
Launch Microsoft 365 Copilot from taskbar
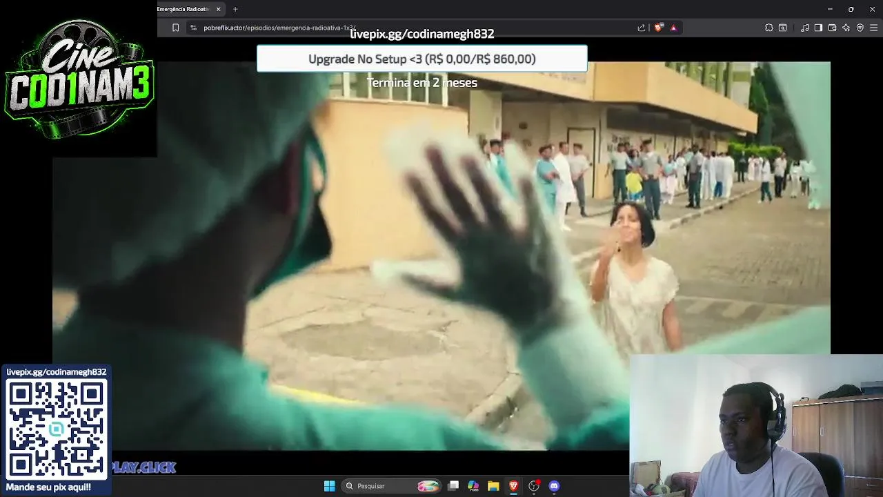(x=473, y=486)
